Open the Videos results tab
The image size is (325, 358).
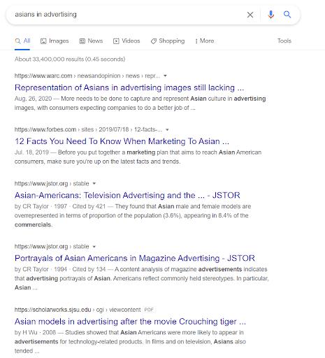(127, 41)
